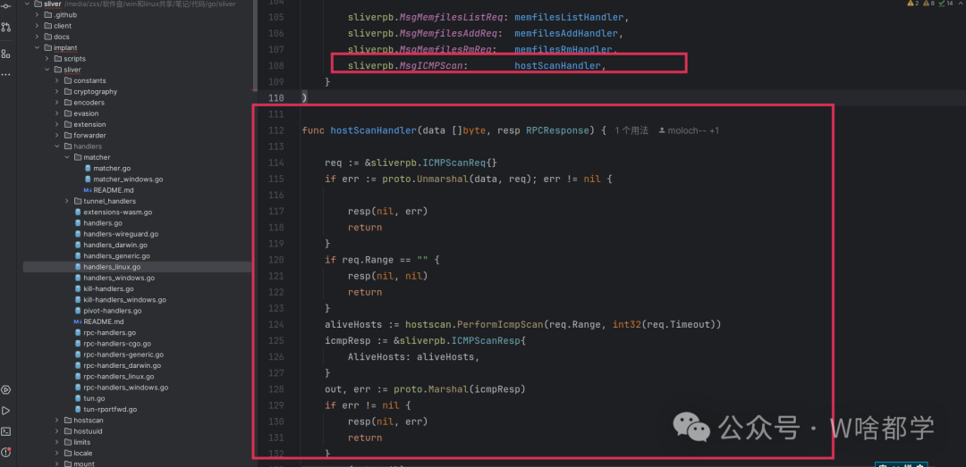Collapse the implant folder

tap(38, 48)
